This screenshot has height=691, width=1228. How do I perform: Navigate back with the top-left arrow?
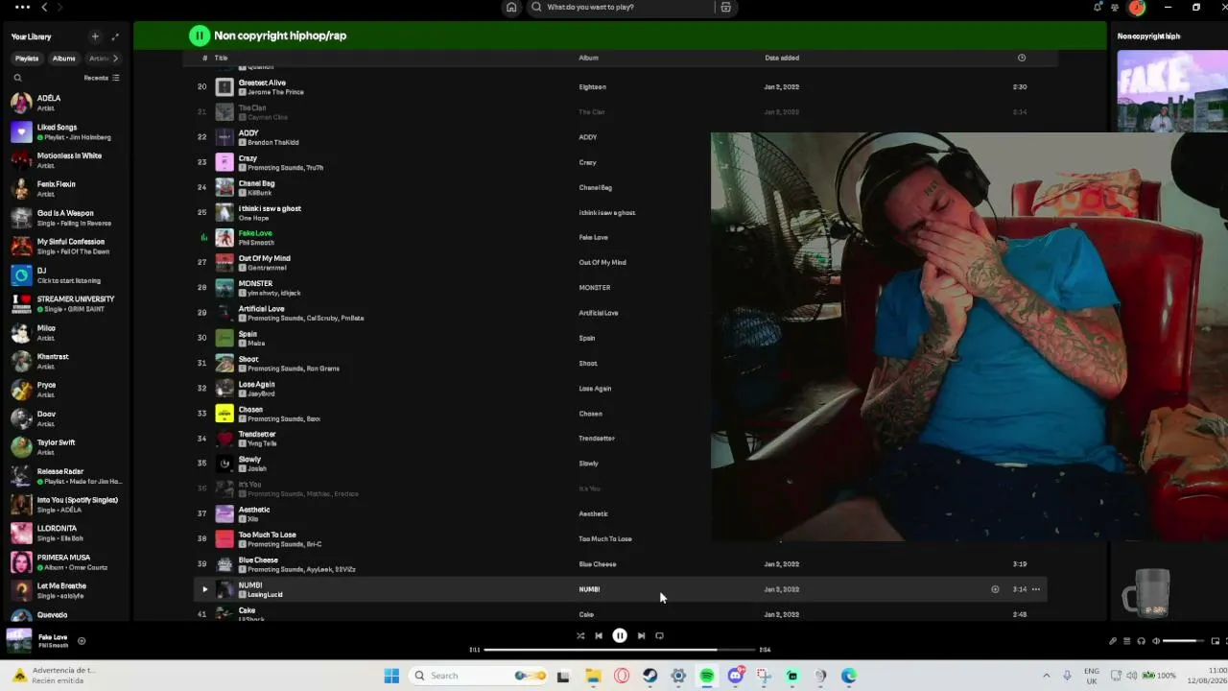[x=44, y=7]
